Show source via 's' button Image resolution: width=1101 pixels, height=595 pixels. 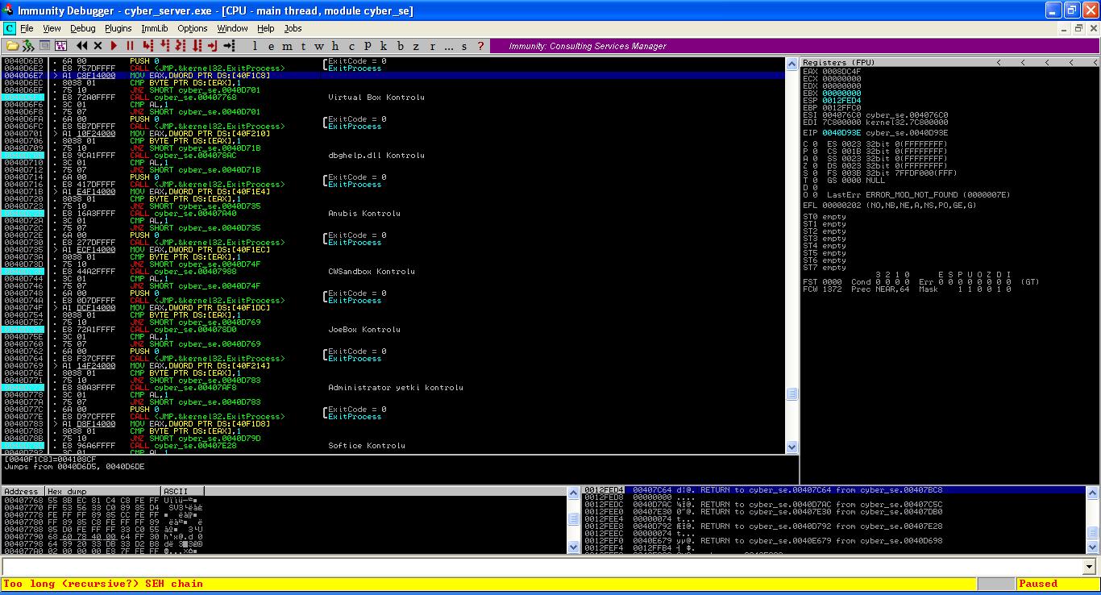[x=465, y=46]
